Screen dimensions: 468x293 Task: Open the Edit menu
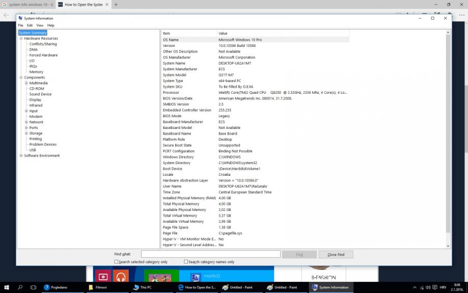pyautogui.click(x=30, y=25)
